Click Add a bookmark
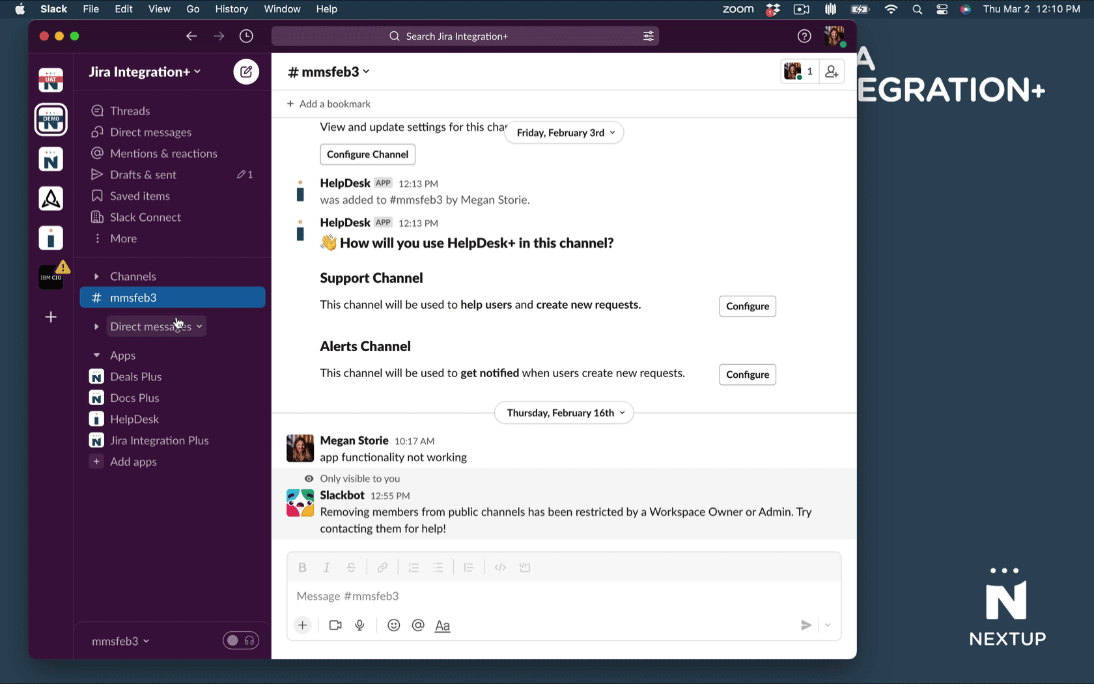The height and width of the screenshot is (684, 1094). [x=328, y=104]
